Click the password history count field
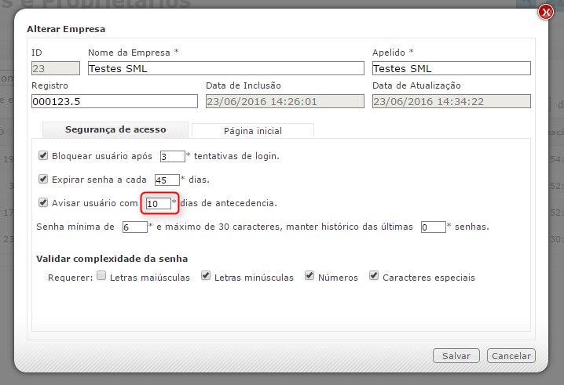 pyautogui.click(x=433, y=227)
